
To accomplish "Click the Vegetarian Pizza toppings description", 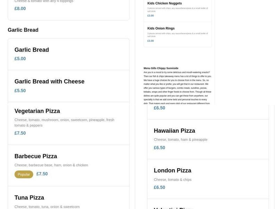I will [x=64, y=123].
